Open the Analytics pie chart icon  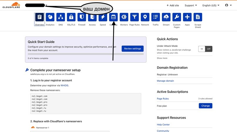pos(50,17)
